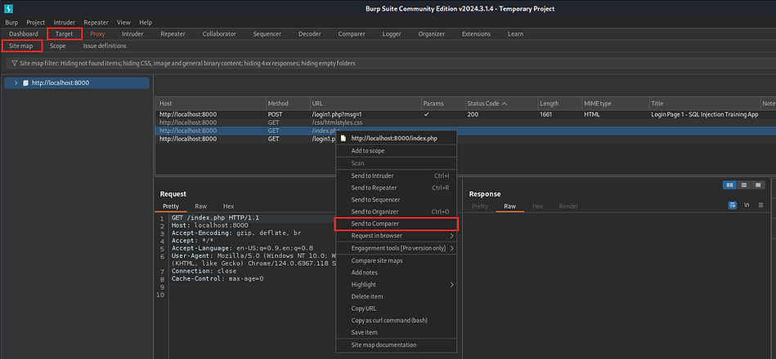
Task: Toggle the \n non-printable characters button
Action: (x=747, y=206)
